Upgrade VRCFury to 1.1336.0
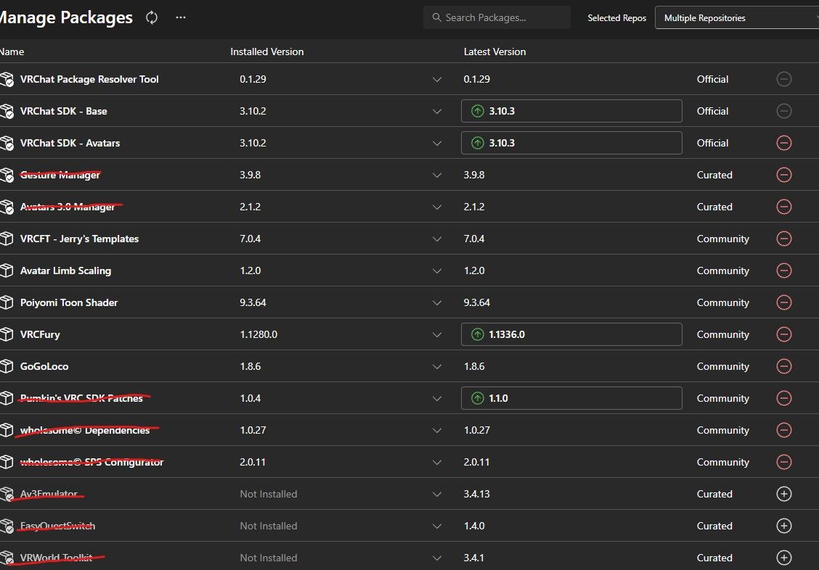Viewport: 819px width, 570px height. 571,334
